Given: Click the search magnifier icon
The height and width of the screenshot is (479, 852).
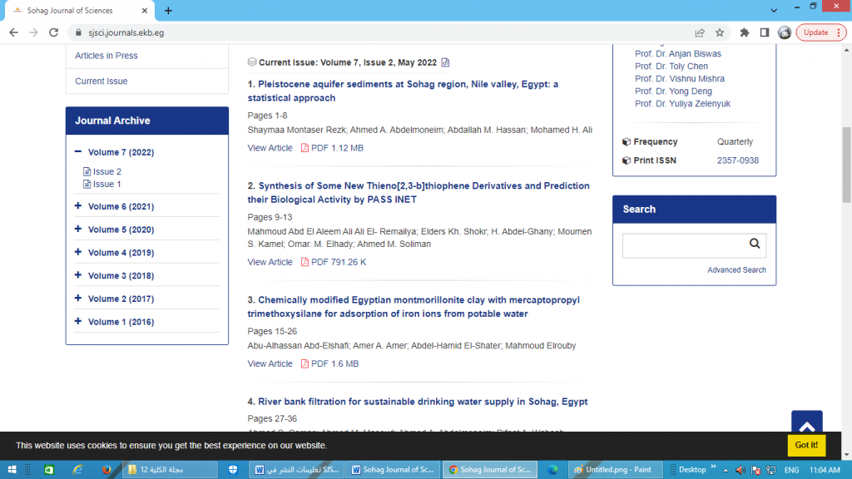Looking at the screenshot, I should (x=754, y=244).
